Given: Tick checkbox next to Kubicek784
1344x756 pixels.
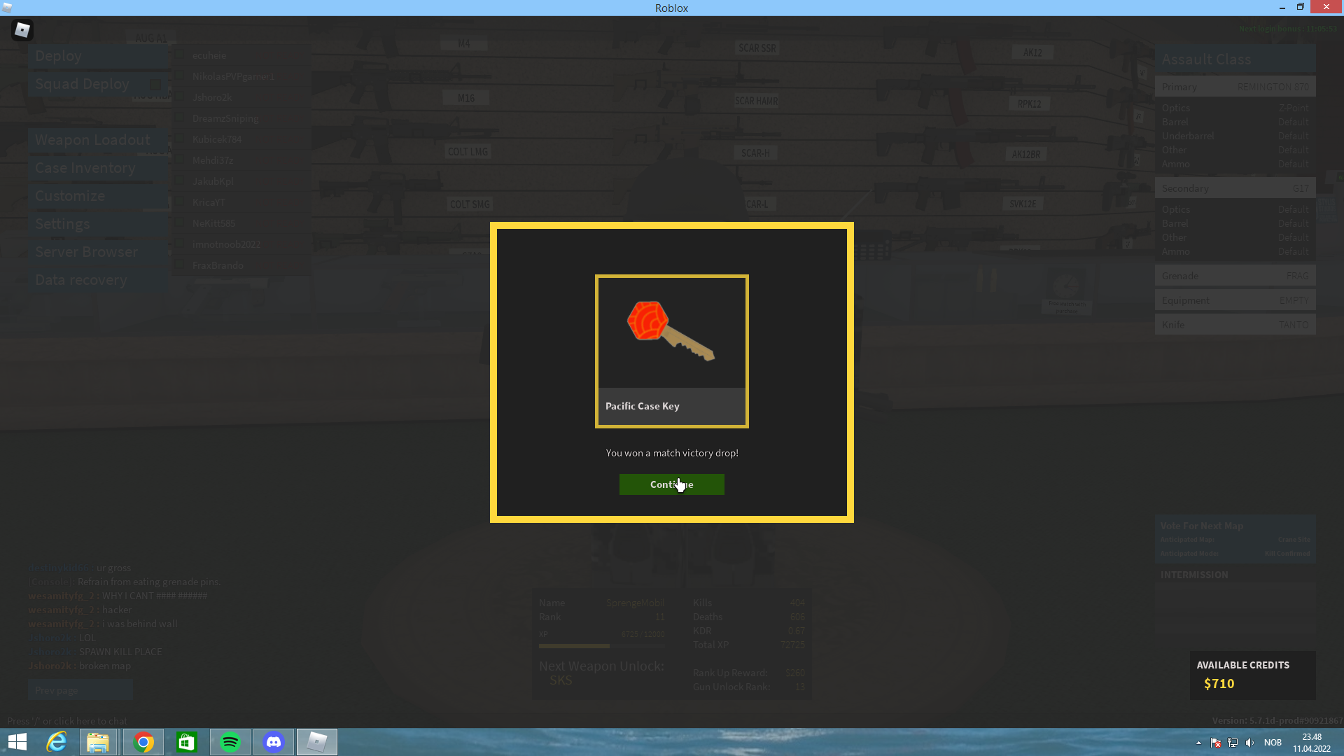Looking at the screenshot, I should (180, 139).
